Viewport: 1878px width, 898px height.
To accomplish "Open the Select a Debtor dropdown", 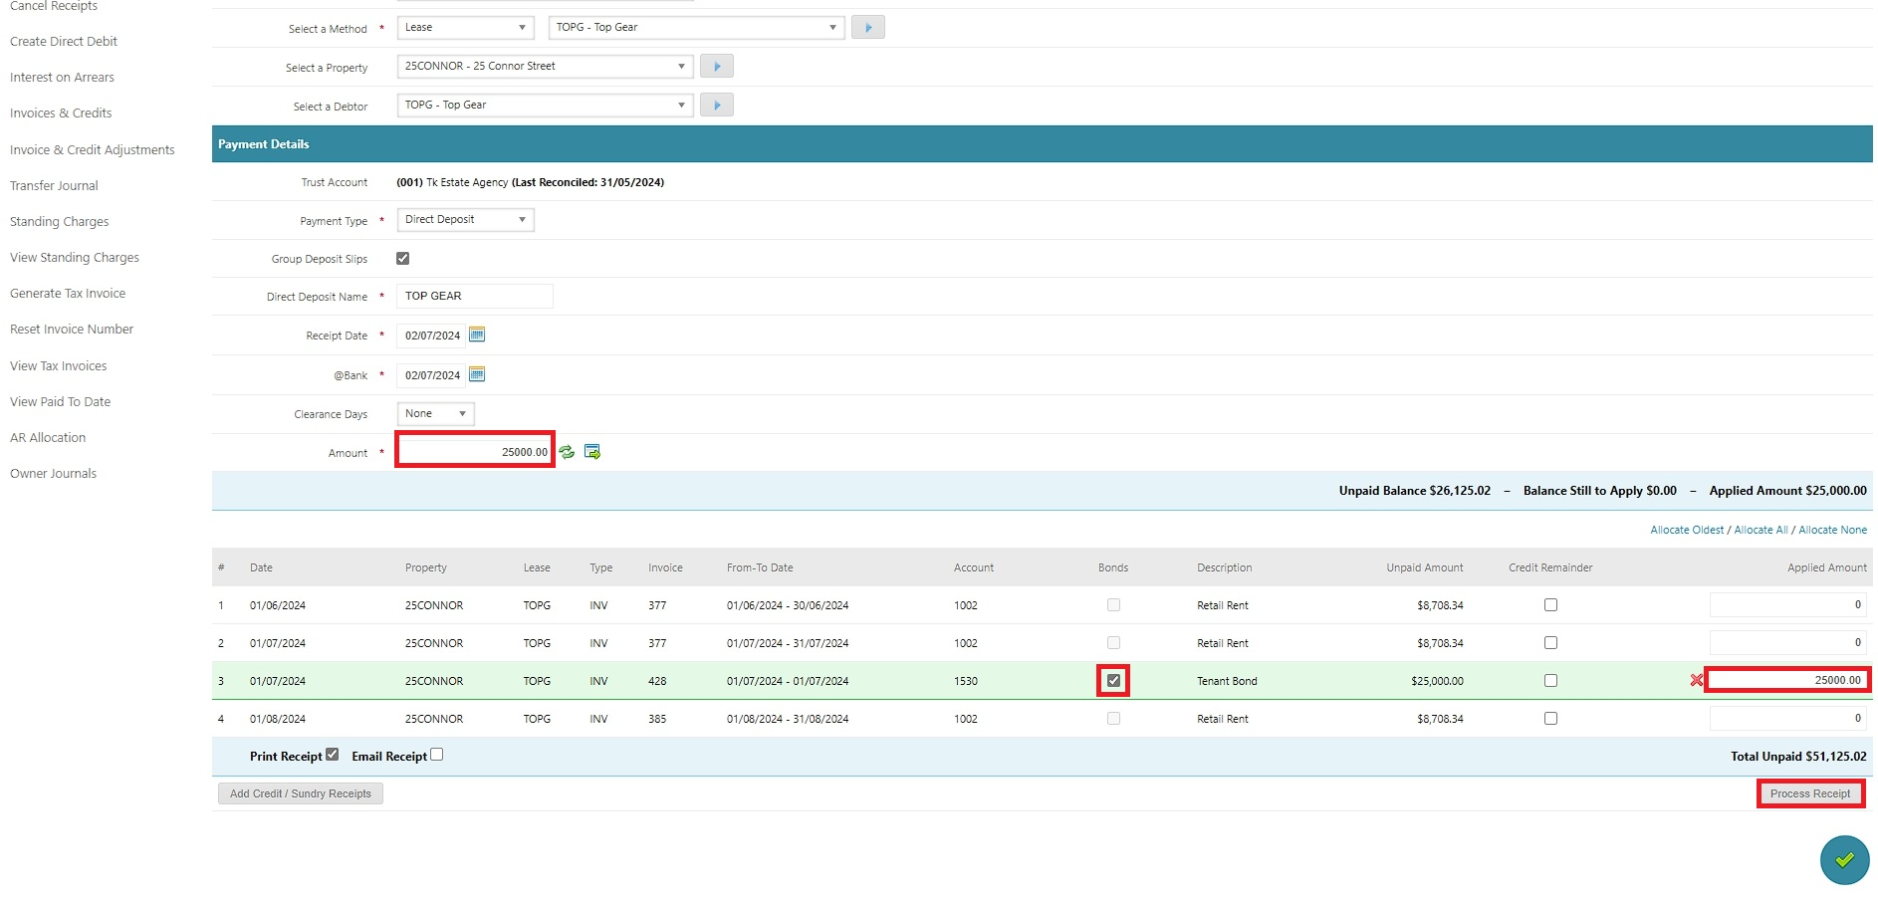I will point(546,106).
